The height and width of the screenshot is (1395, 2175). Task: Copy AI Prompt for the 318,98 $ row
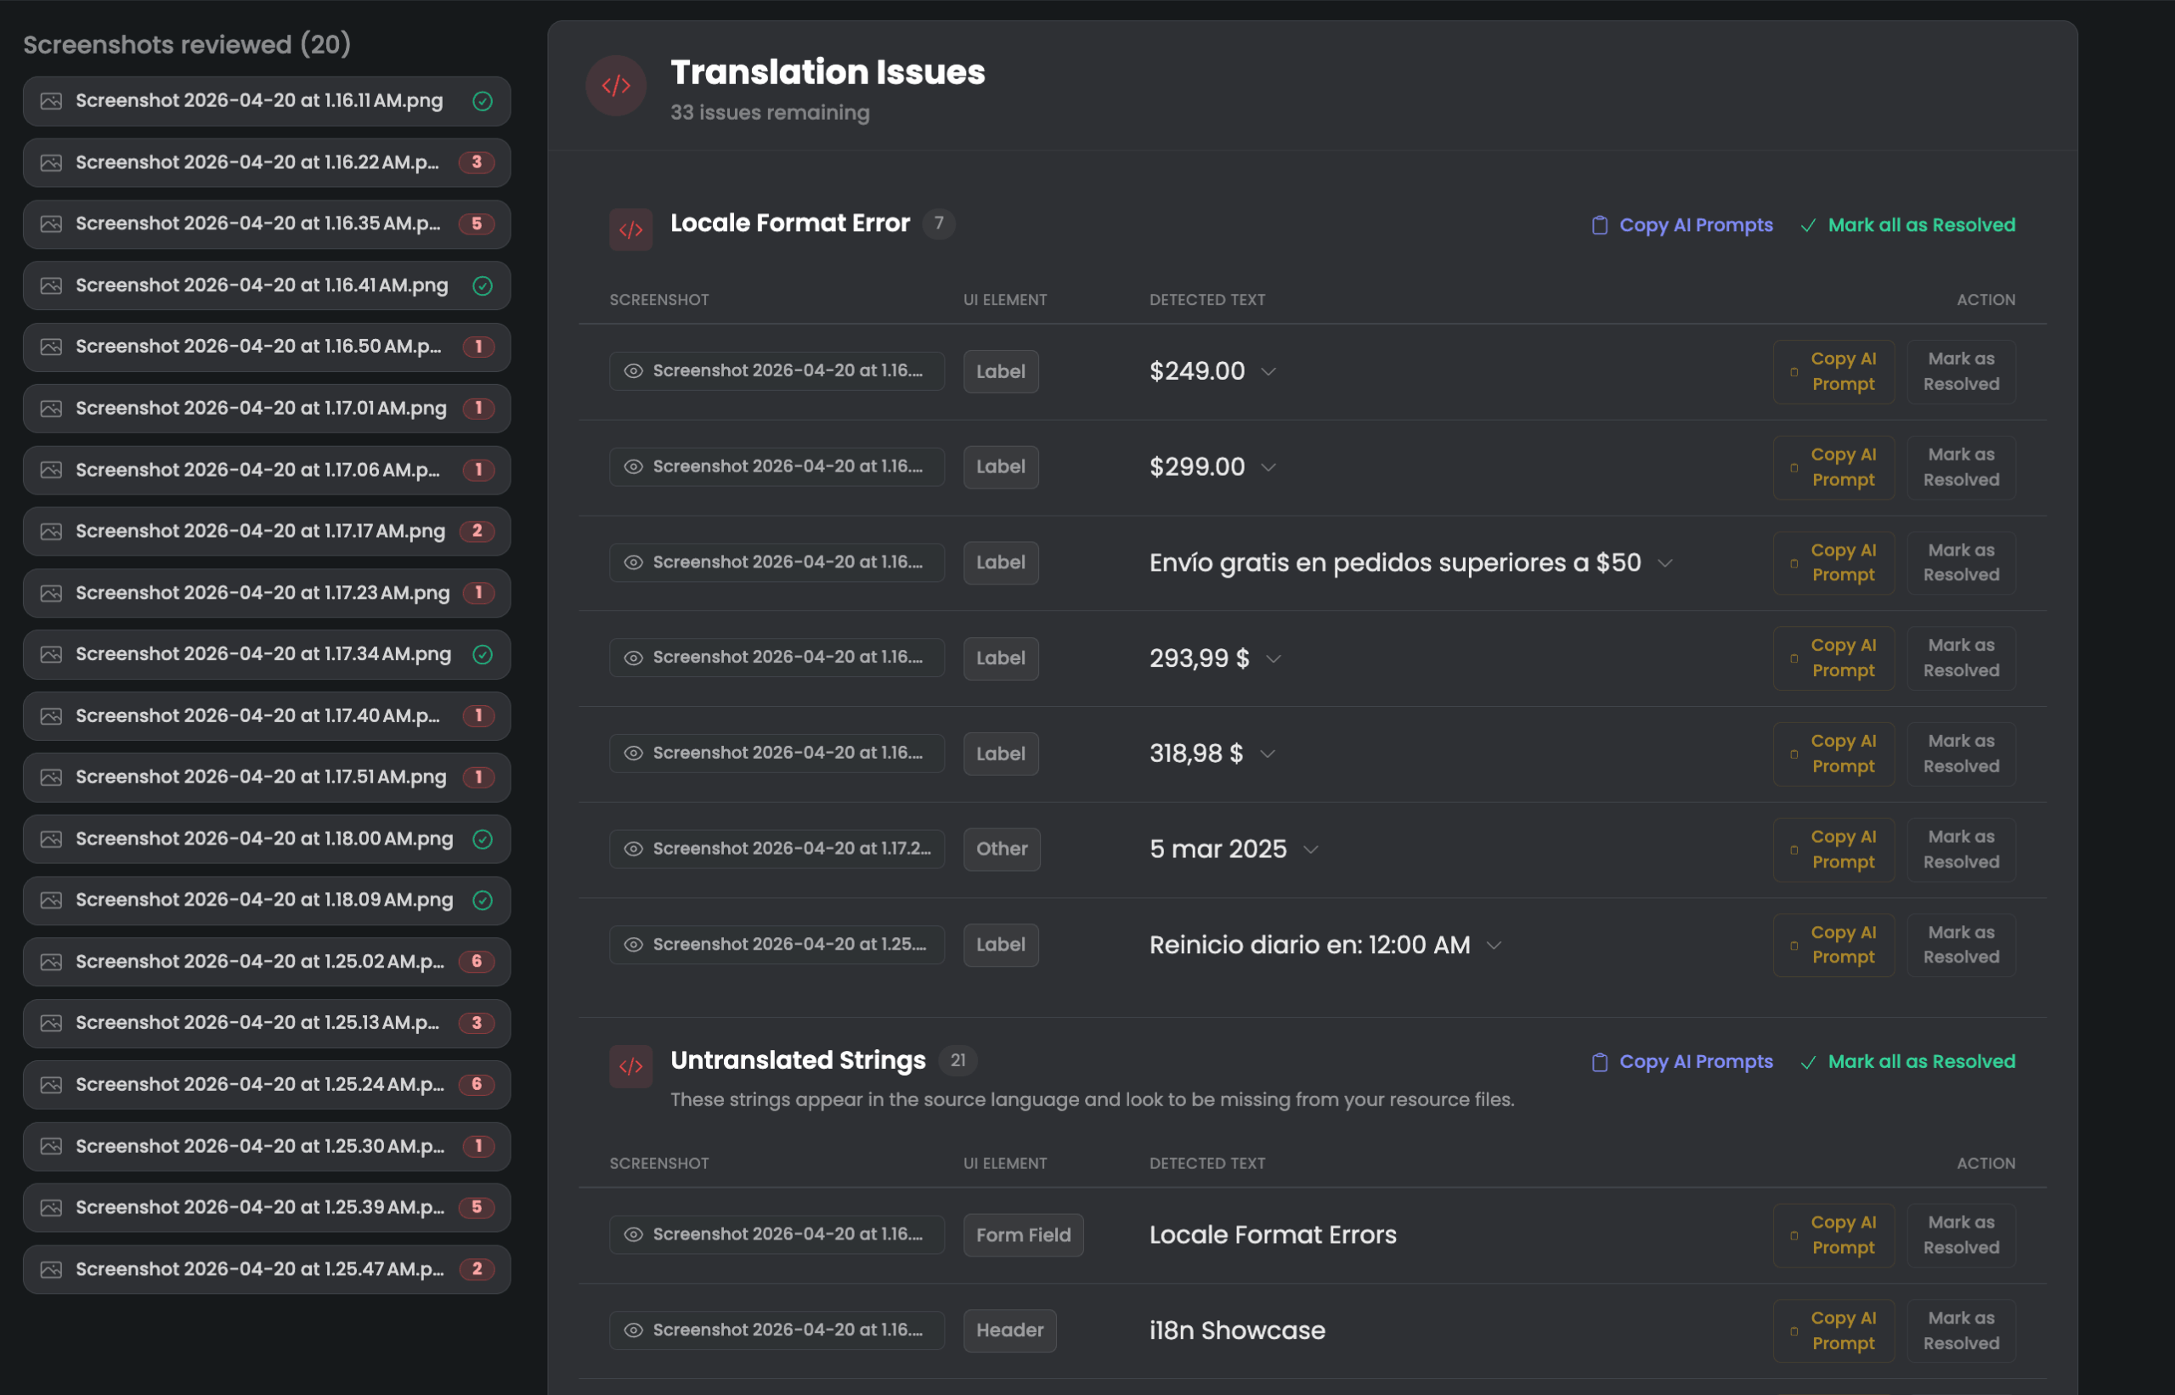point(1834,754)
